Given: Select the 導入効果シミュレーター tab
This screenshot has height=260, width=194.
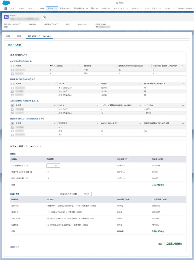Looking at the screenshot, I should pyautogui.click(x=39, y=36).
